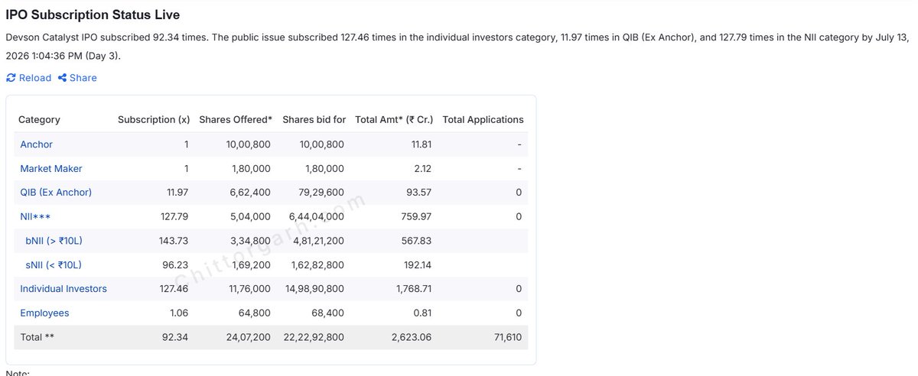Select the IPO Subscription Status Live heading
Image resolution: width=918 pixels, height=376 pixels.
[x=93, y=15]
